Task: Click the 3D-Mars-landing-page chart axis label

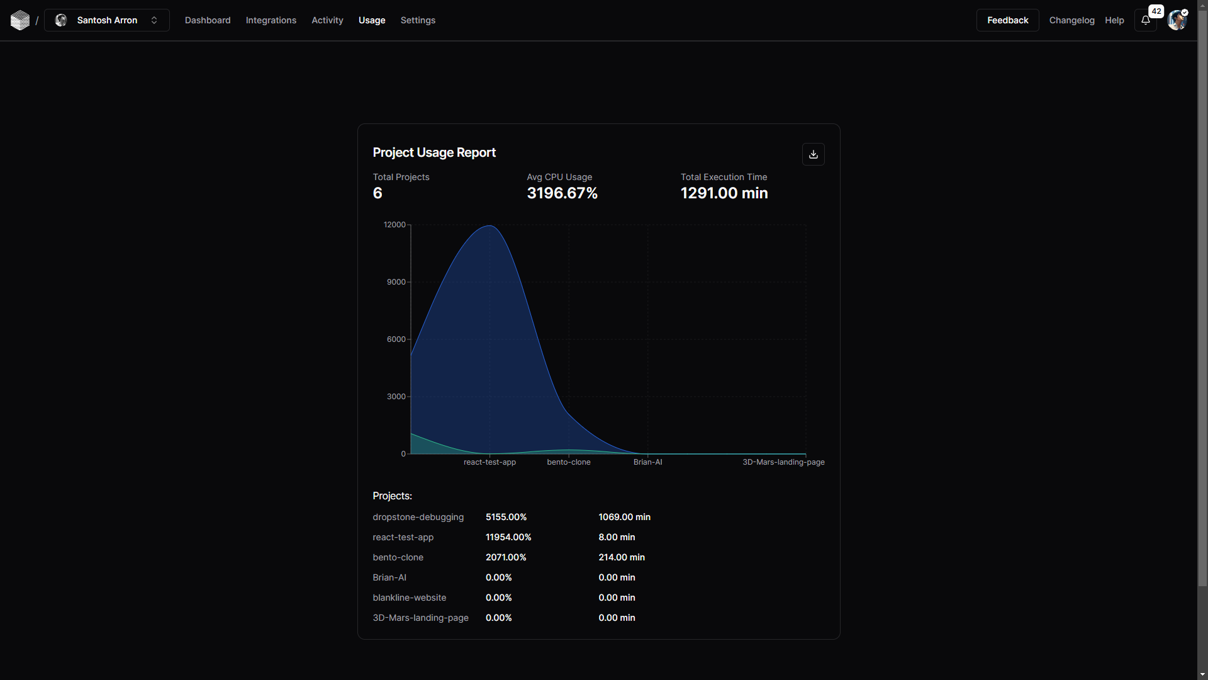Action: (x=783, y=462)
